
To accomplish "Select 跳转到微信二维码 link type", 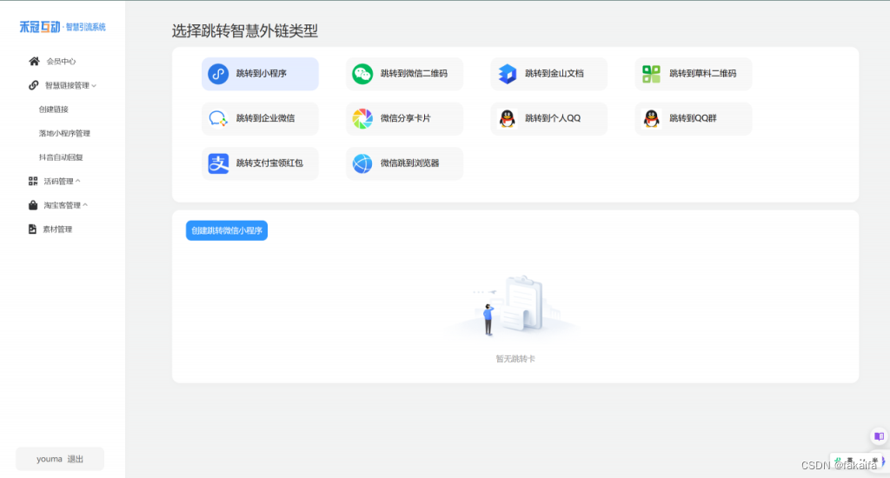I will (x=404, y=74).
